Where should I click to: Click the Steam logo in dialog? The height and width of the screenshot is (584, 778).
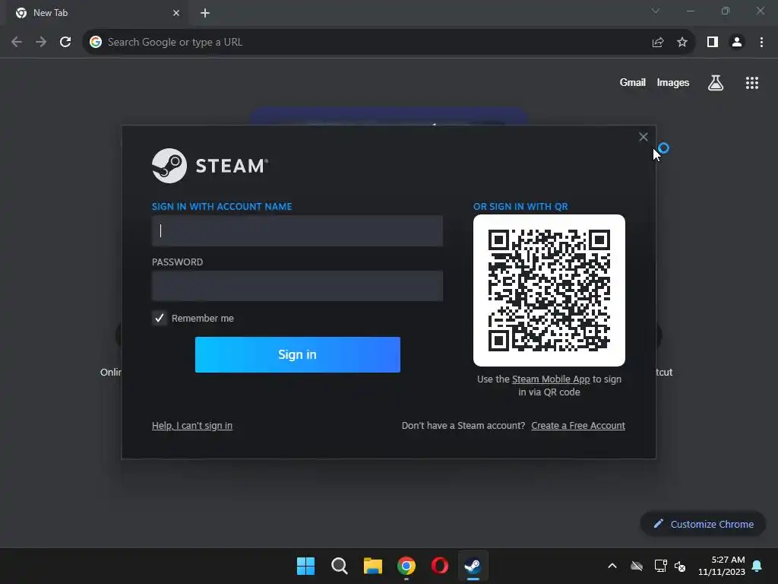(210, 166)
